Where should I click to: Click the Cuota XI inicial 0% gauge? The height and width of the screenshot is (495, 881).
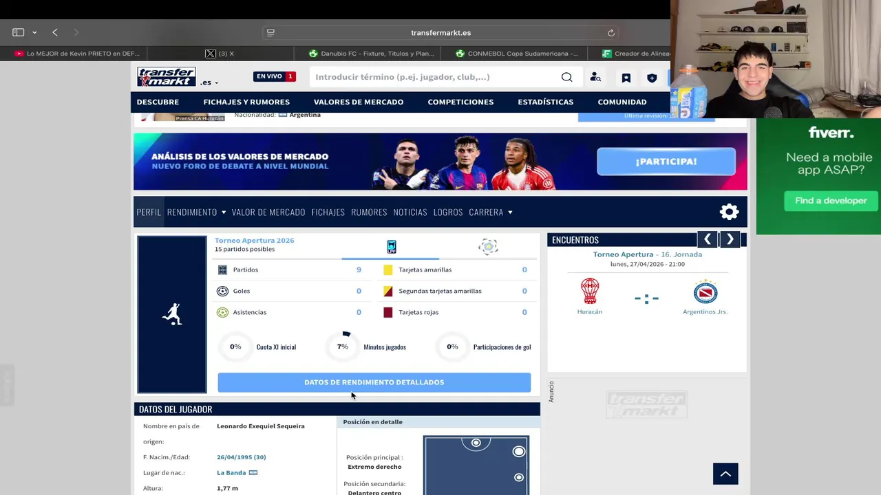(235, 346)
